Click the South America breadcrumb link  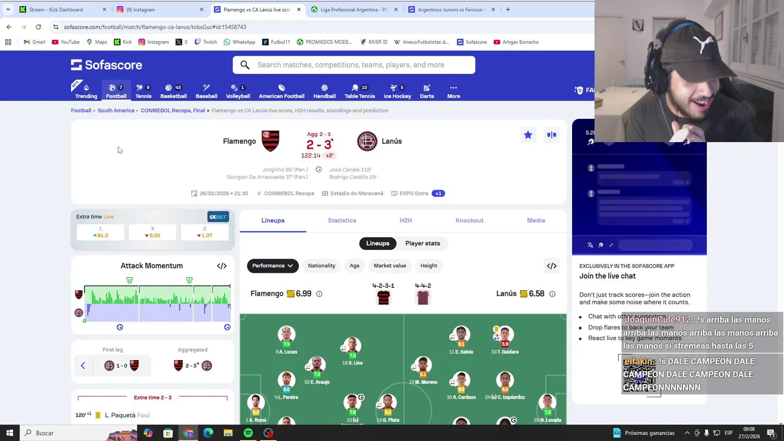click(x=116, y=111)
